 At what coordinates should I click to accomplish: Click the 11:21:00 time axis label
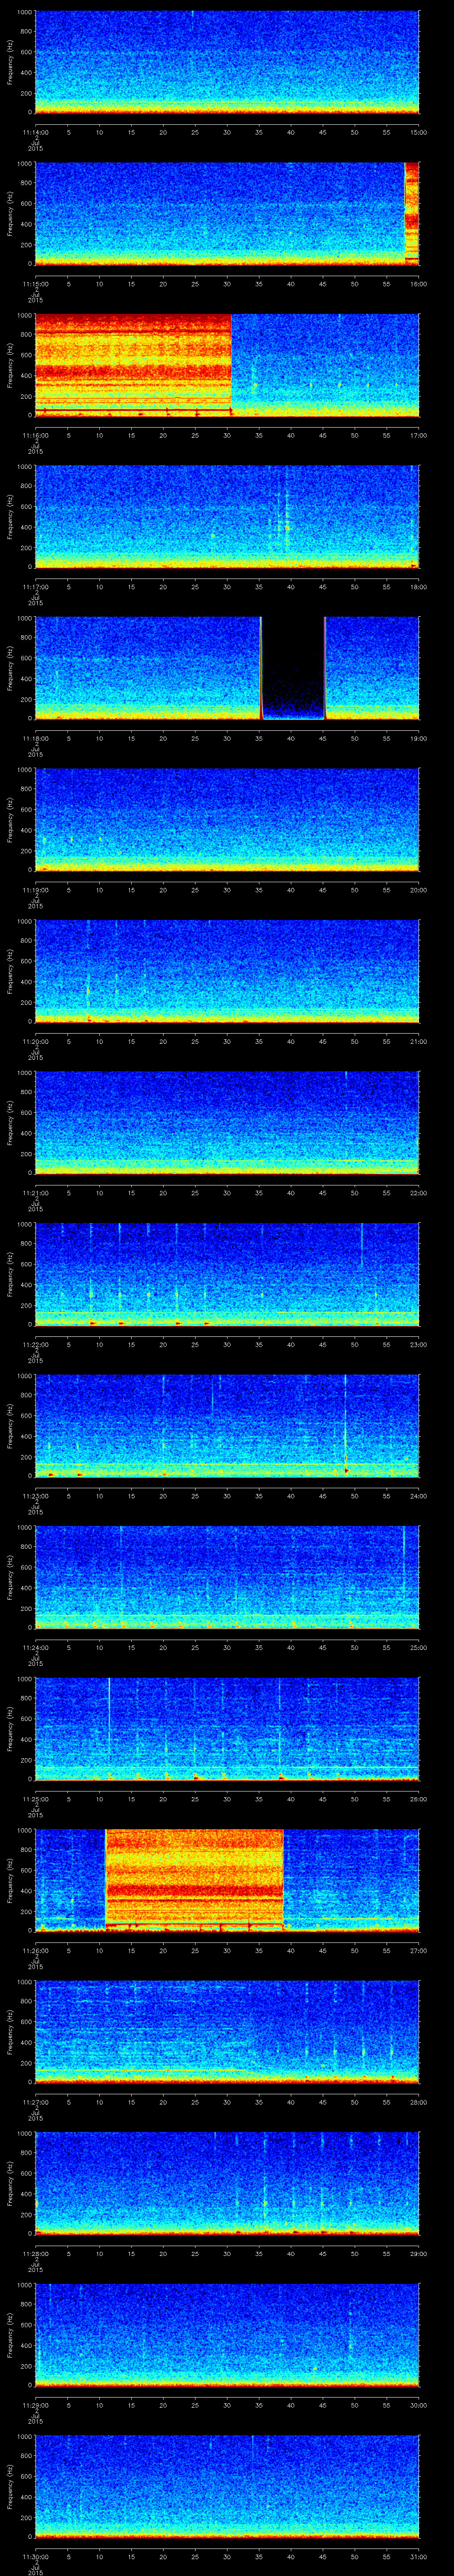point(35,1193)
